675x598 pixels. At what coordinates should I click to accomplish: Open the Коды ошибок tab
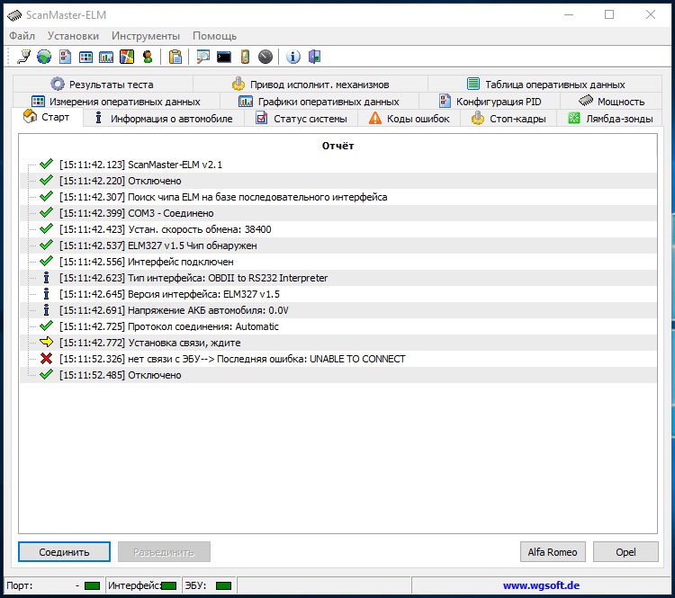pos(409,119)
